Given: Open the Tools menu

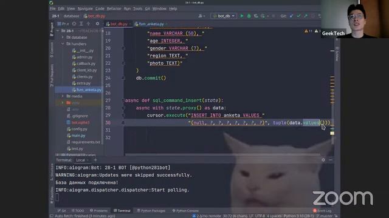Looking at the screenshot, I should 137,8.
